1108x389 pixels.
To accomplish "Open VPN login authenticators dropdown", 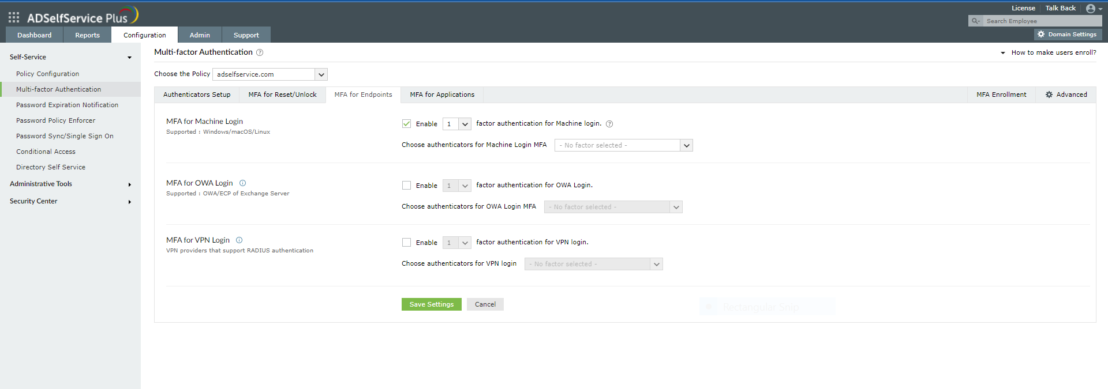I will (x=593, y=264).
